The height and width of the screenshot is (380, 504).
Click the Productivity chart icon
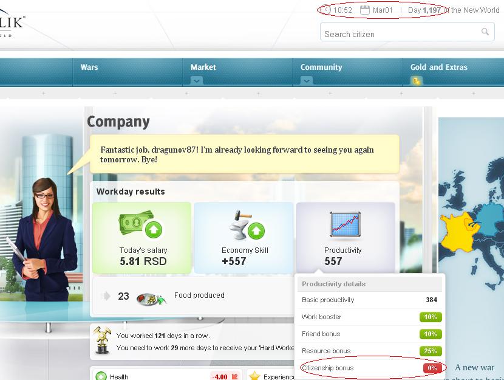(345, 226)
